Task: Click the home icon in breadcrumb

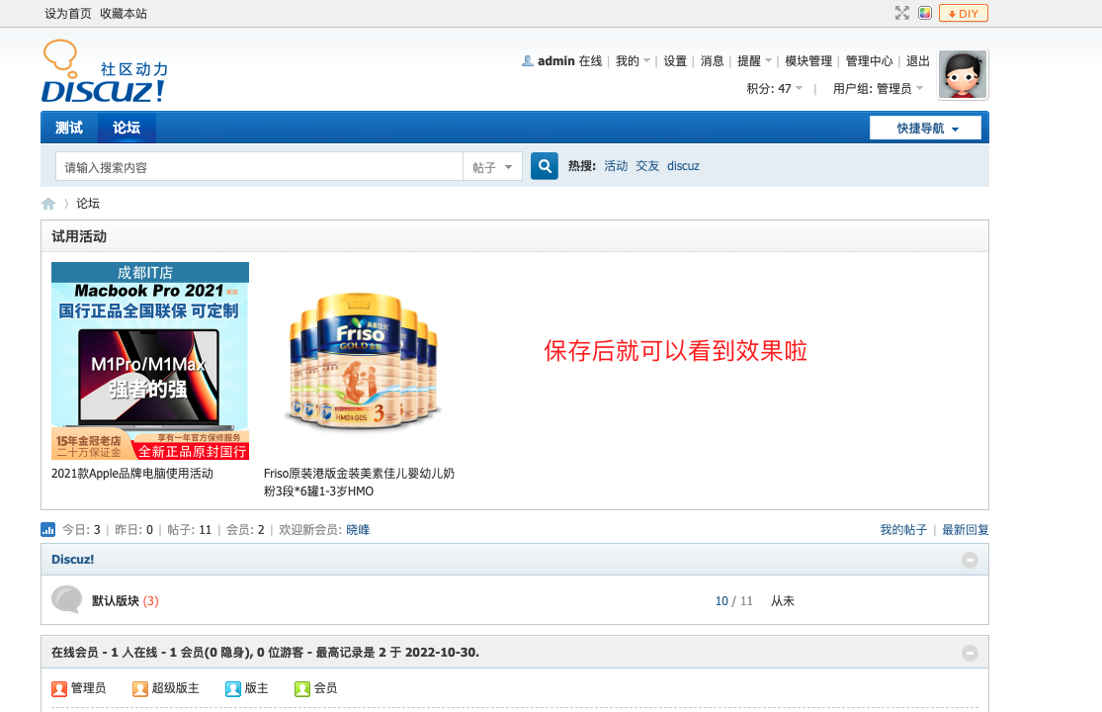Action: coord(48,204)
